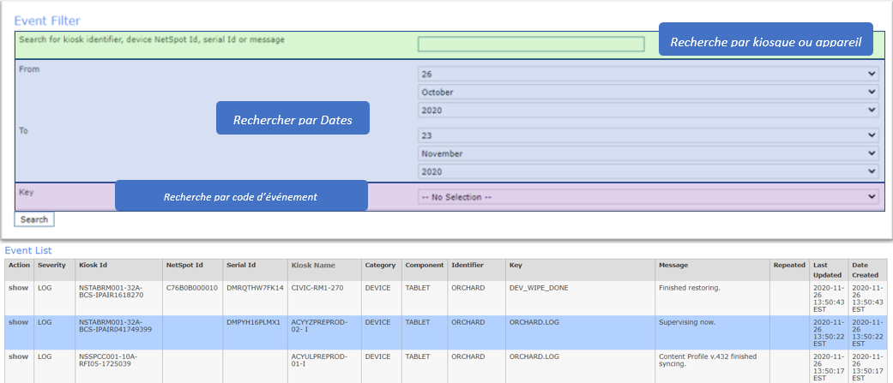
Task: Open the From month dropdown showing October
Action: tap(648, 92)
